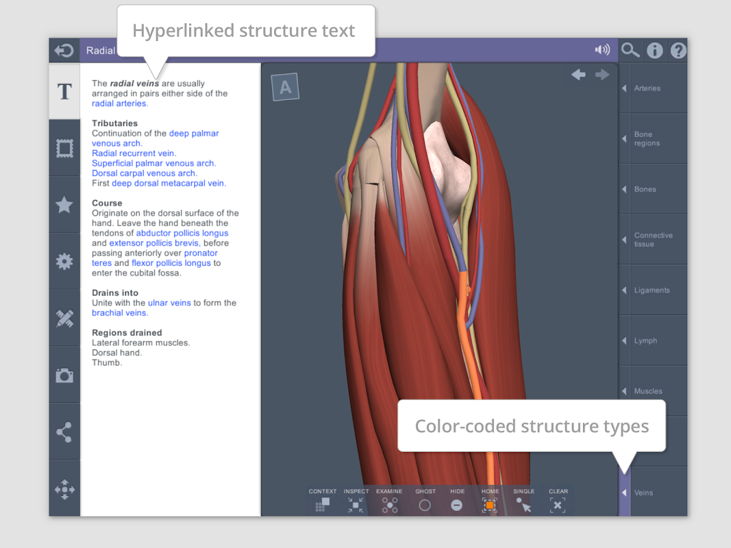The height and width of the screenshot is (548, 731).
Task: Follow the radial arteries link
Action: point(120,103)
